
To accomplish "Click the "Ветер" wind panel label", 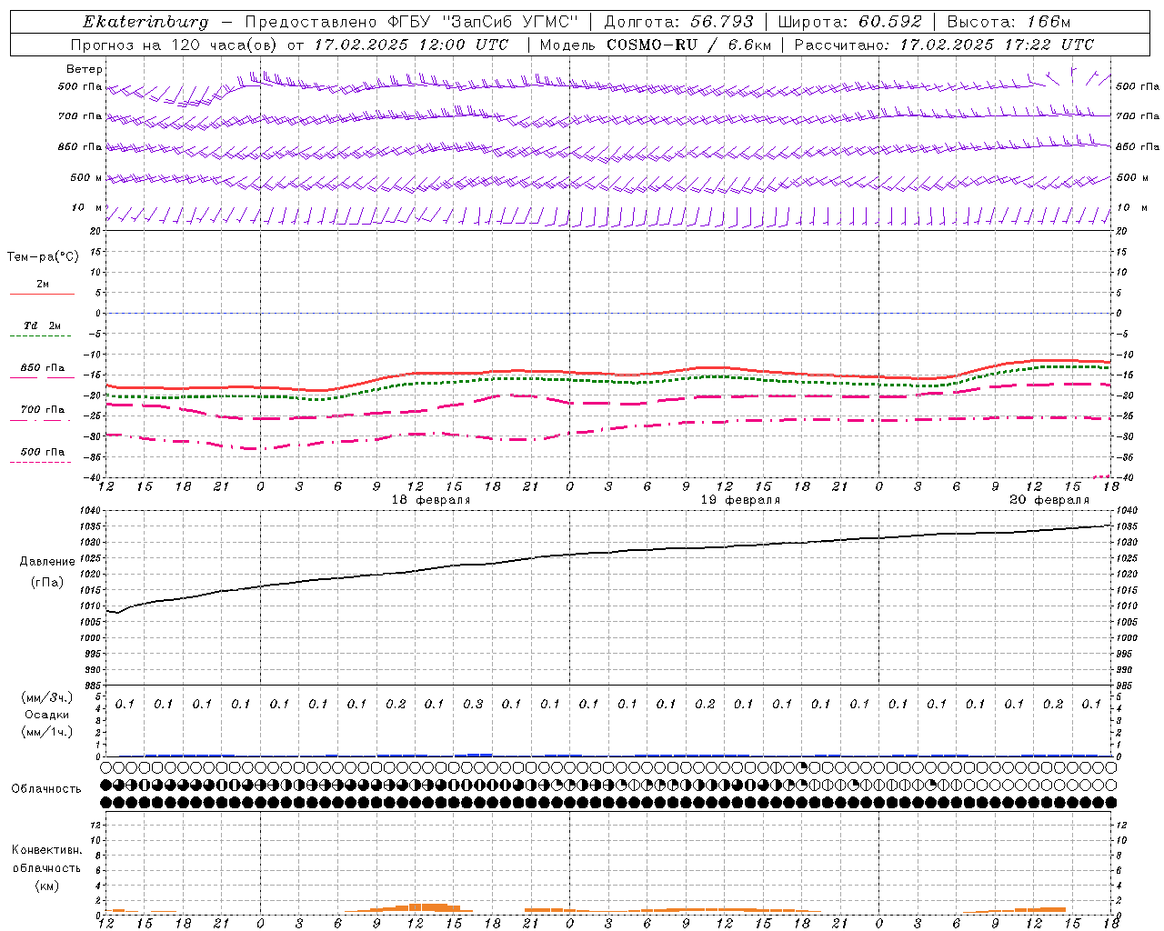I will point(85,69).
